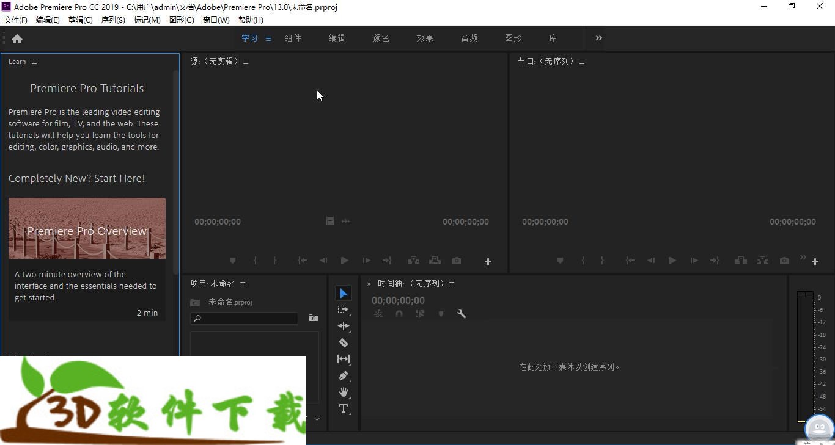Open 序列(S) menu
The height and width of the screenshot is (445, 835).
[x=113, y=20]
